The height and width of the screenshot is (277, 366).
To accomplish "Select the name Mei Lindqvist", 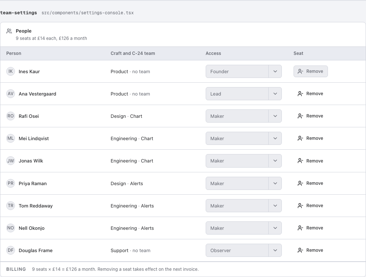I will [34, 139].
